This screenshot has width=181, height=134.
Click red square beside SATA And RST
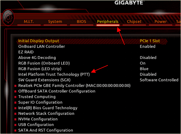(x=15, y=130)
